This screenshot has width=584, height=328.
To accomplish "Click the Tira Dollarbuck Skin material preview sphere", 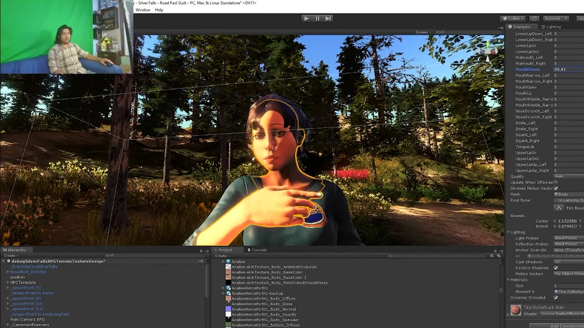I will [x=516, y=310].
